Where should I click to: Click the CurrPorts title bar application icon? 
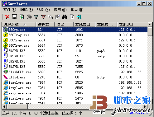click(x=5, y=4)
